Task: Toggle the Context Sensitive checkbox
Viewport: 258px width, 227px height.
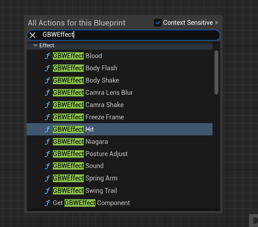Action: (x=158, y=23)
